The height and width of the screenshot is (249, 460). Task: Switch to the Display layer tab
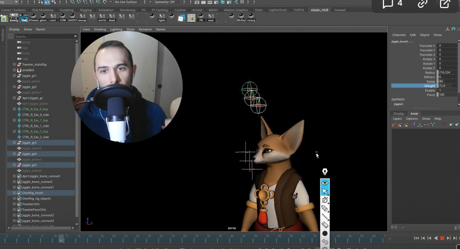[x=399, y=114]
